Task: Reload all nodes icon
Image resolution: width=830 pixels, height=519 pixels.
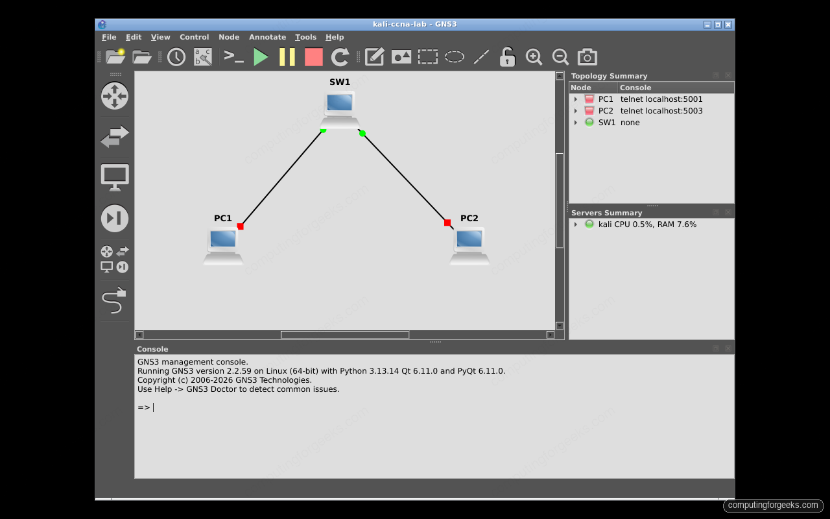Action: [x=340, y=56]
